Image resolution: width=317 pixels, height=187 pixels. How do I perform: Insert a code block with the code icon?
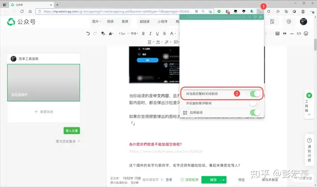click(x=299, y=33)
